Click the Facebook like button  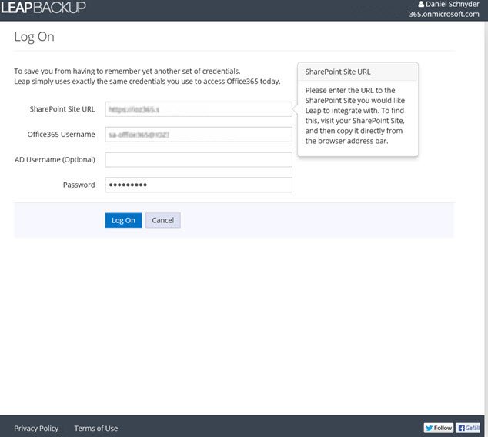(x=468, y=428)
